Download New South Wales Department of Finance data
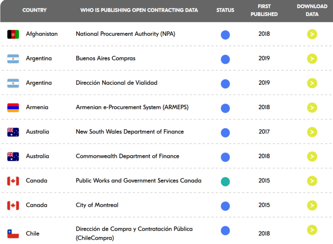333x244 pixels. coord(312,132)
